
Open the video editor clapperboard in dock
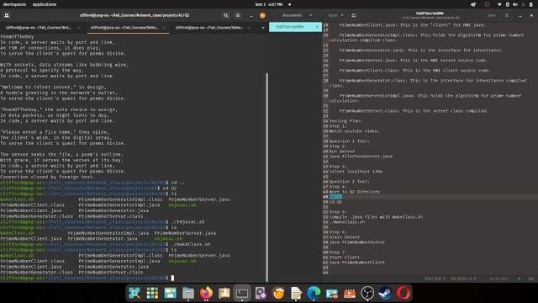(x=350, y=293)
